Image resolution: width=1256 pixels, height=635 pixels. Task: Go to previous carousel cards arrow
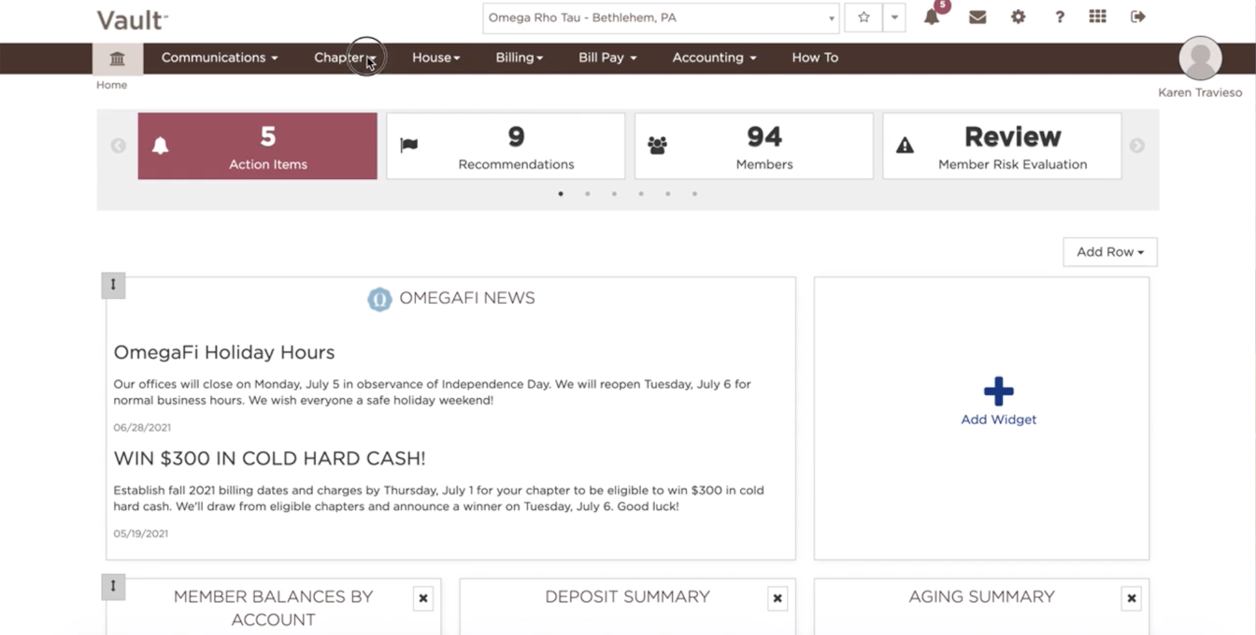pyautogui.click(x=118, y=146)
